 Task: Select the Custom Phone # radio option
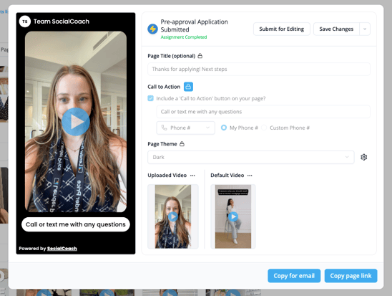[x=264, y=128]
